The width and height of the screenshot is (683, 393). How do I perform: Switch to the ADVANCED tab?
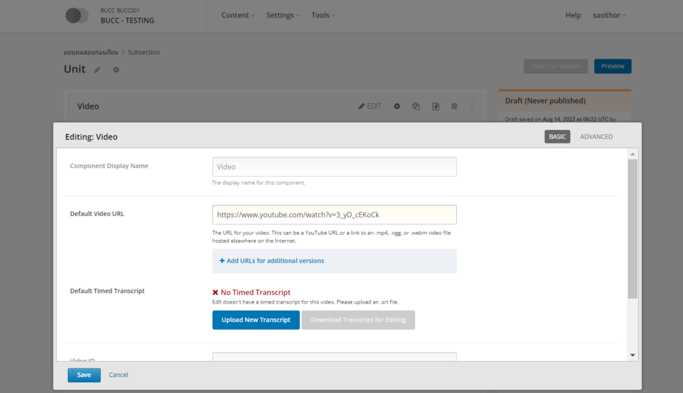tap(596, 137)
